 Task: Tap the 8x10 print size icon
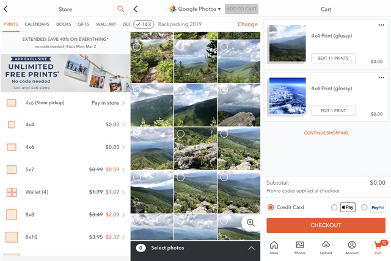[12, 237]
